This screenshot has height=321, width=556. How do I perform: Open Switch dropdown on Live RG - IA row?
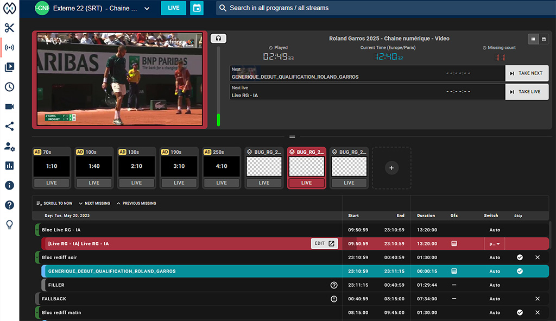coord(495,244)
